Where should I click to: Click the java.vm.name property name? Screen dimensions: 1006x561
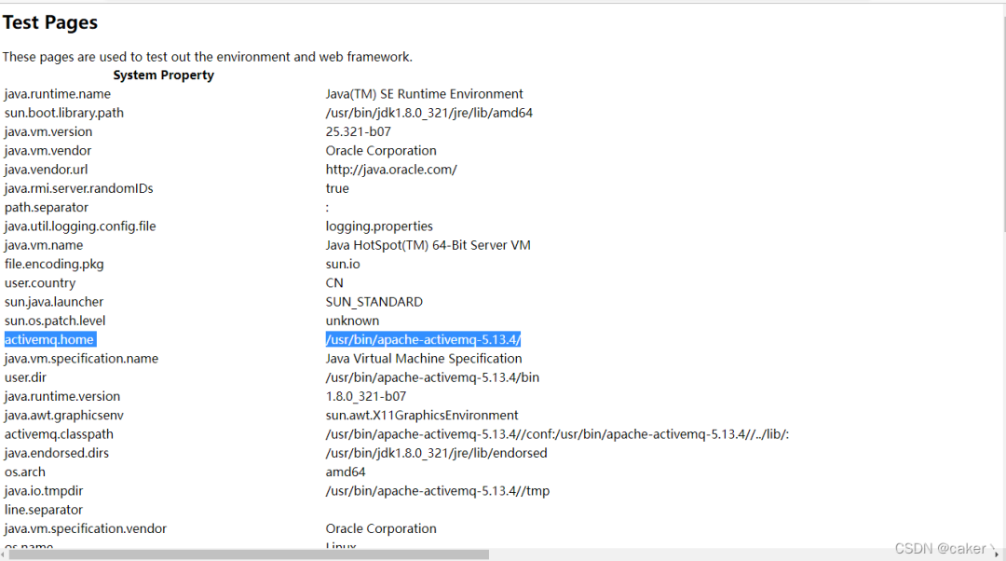click(x=44, y=245)
